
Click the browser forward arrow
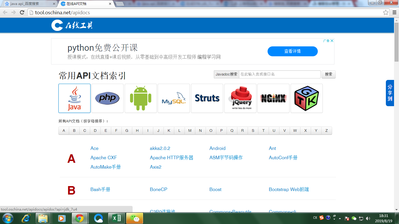click(13, 12)
